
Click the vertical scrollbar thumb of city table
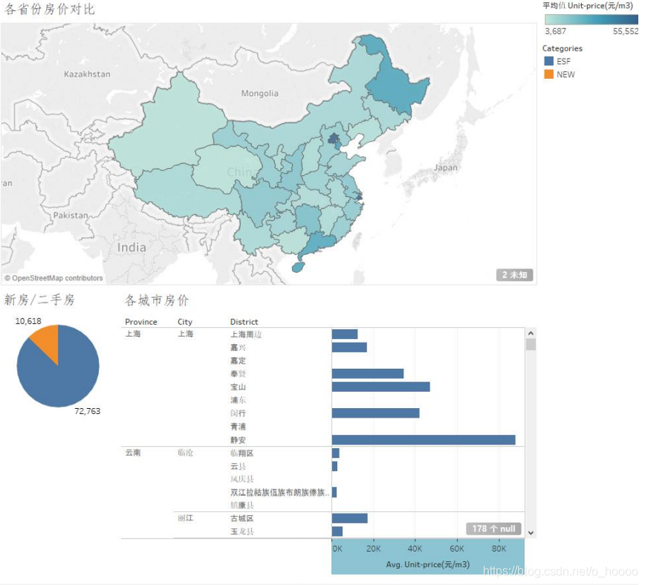[x=531, y=344]
